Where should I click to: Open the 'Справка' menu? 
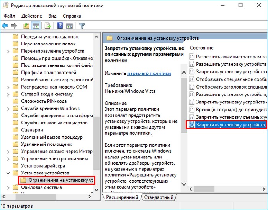click(72, 16)
